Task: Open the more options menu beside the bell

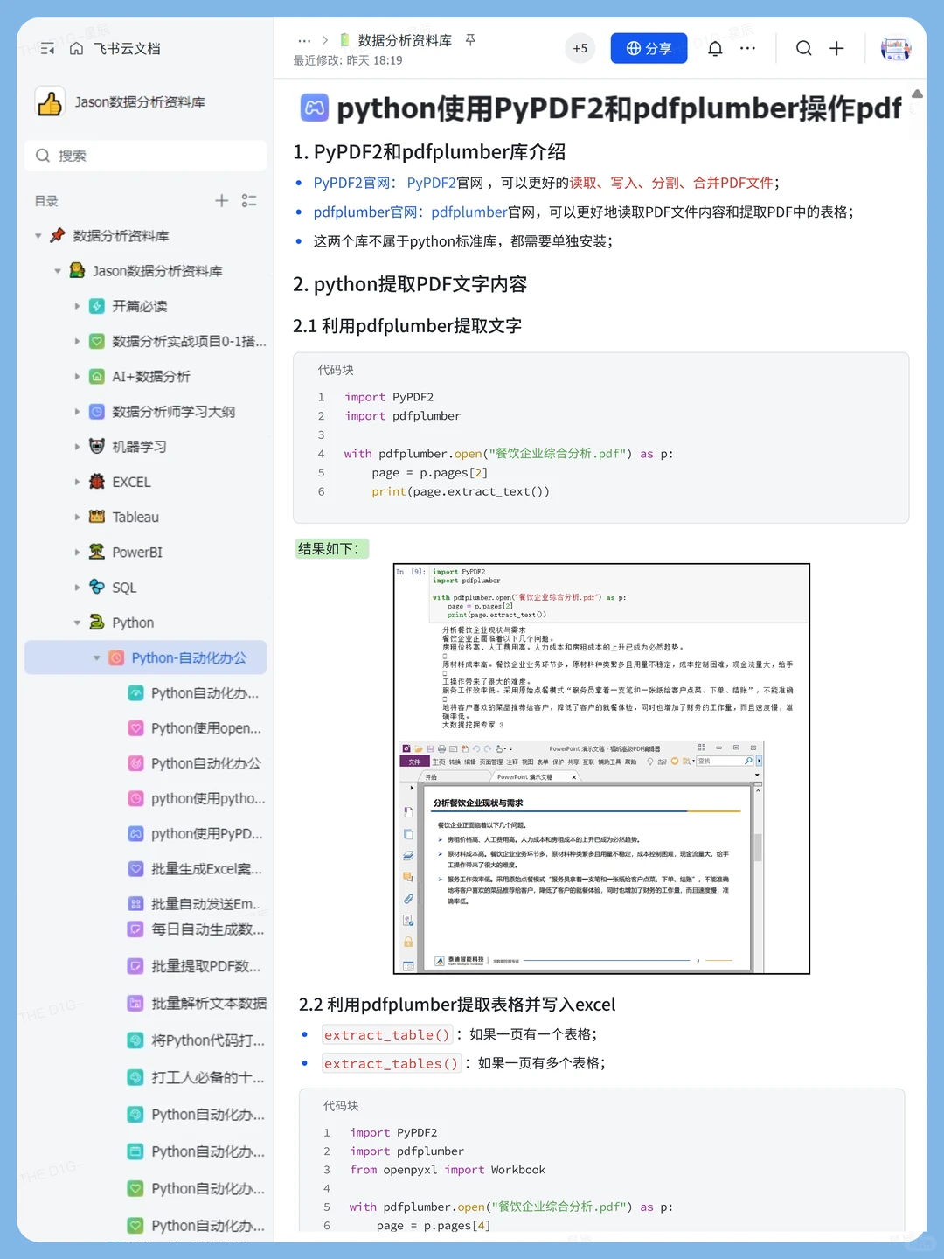Action: (747, 48)
